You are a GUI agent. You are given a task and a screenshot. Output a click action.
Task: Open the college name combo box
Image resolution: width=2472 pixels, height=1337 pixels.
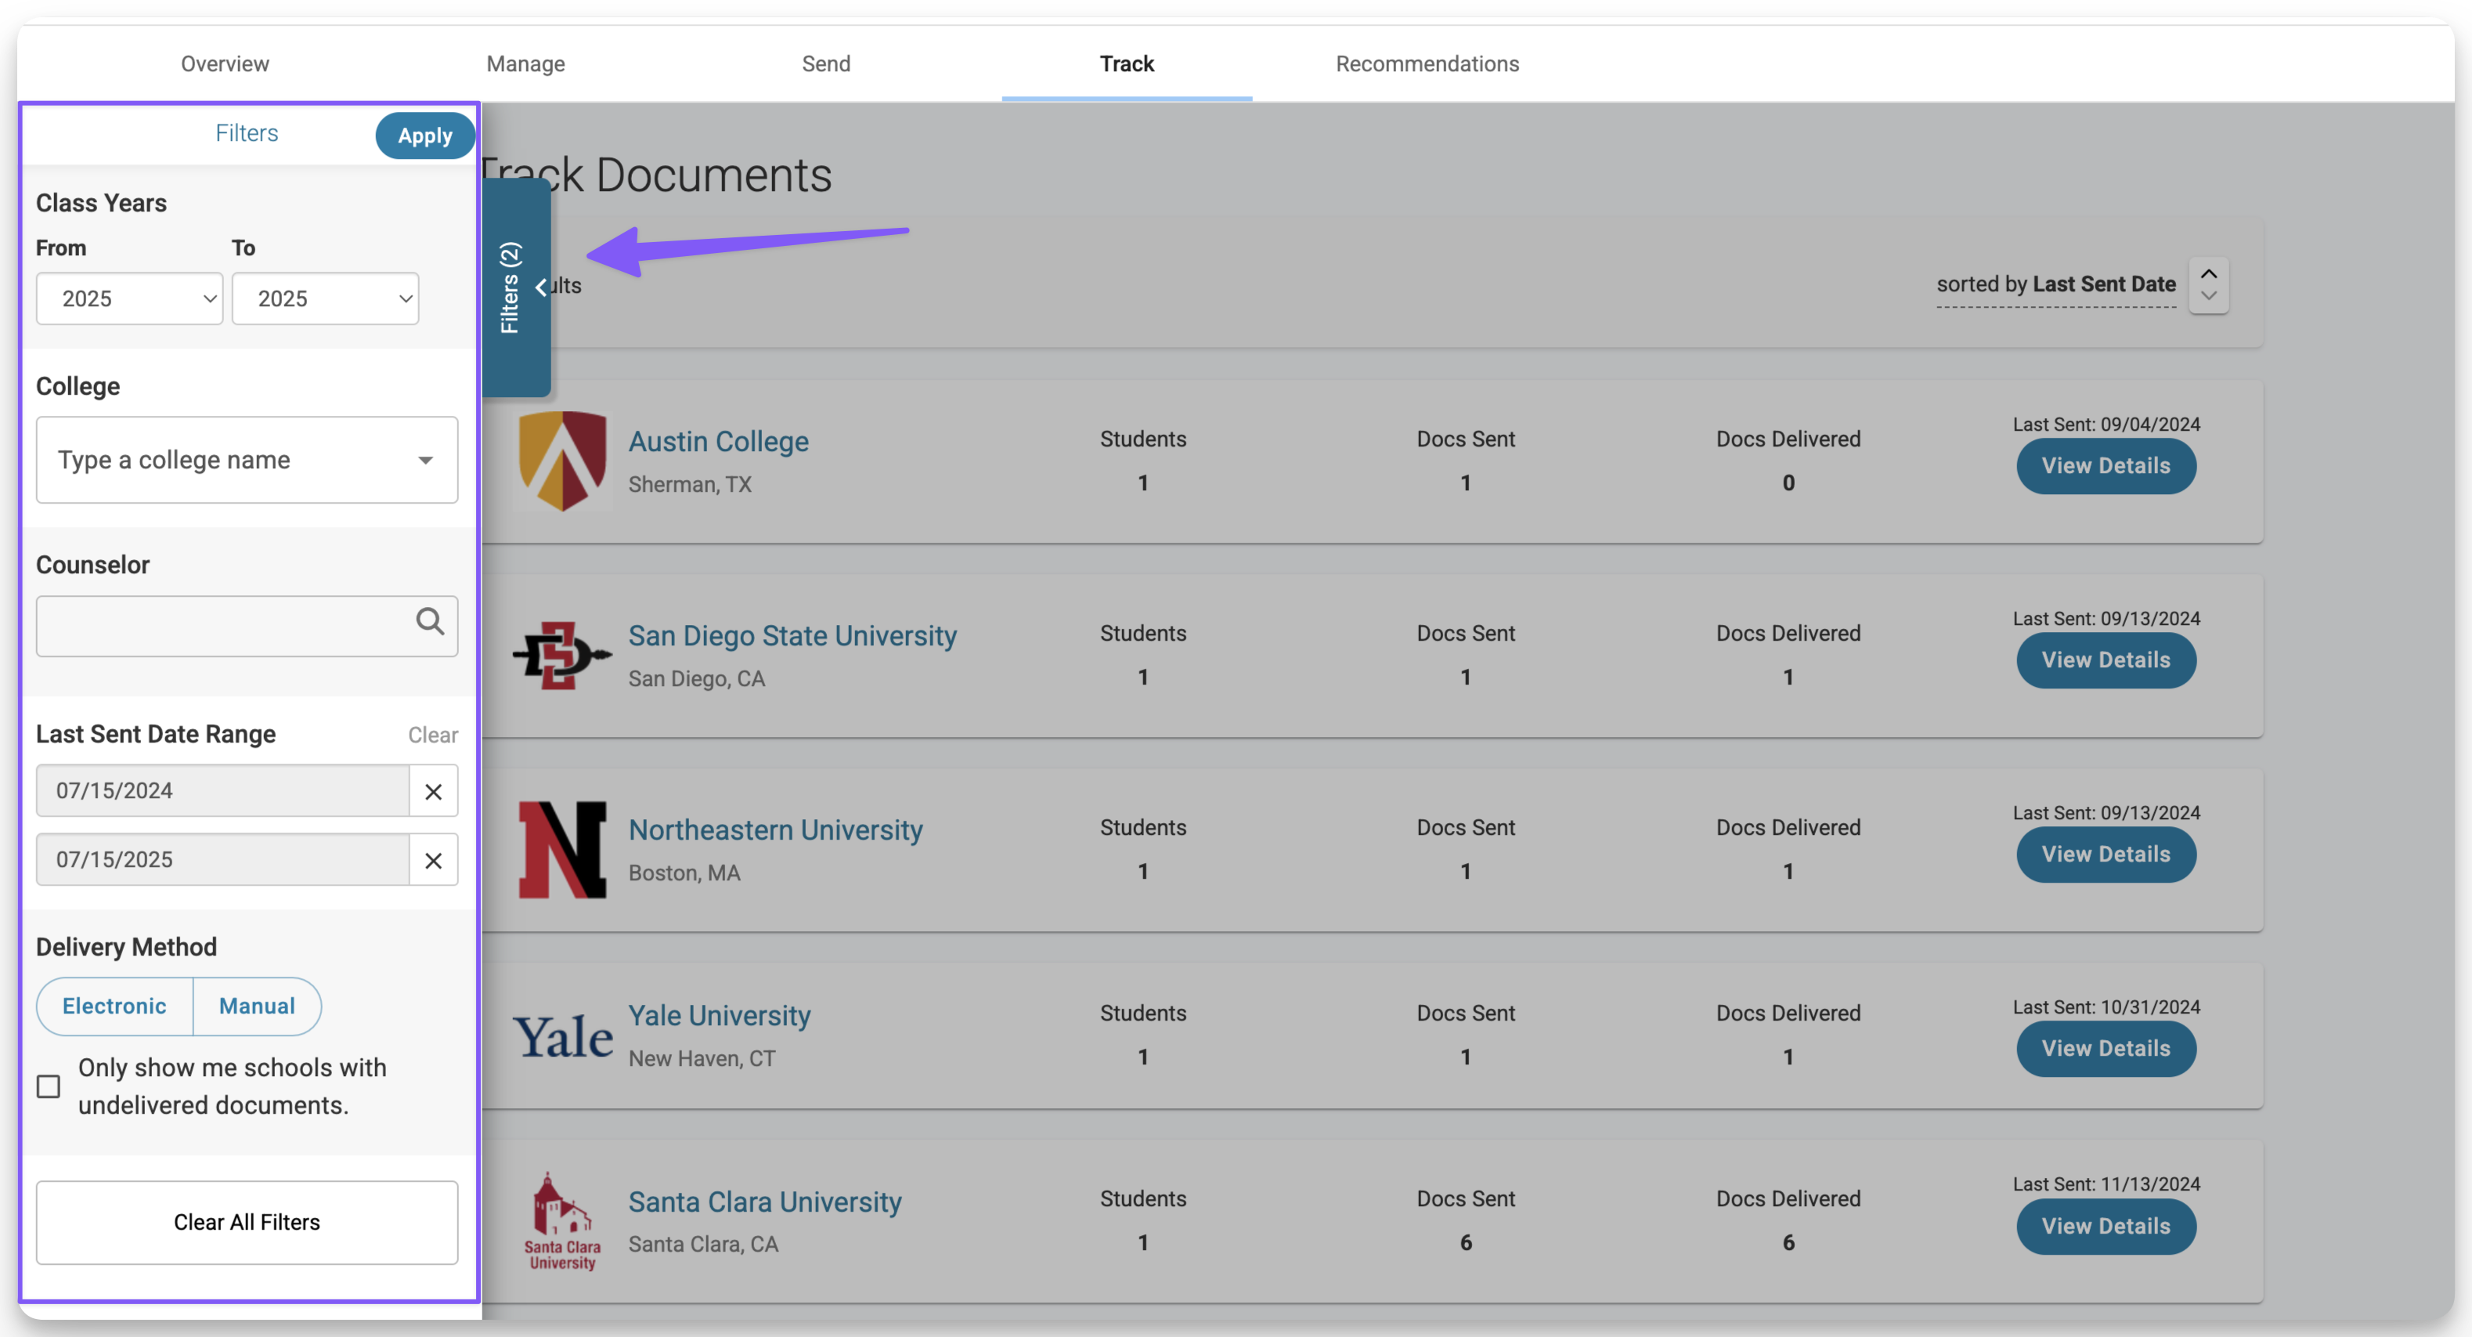(247, 460)
